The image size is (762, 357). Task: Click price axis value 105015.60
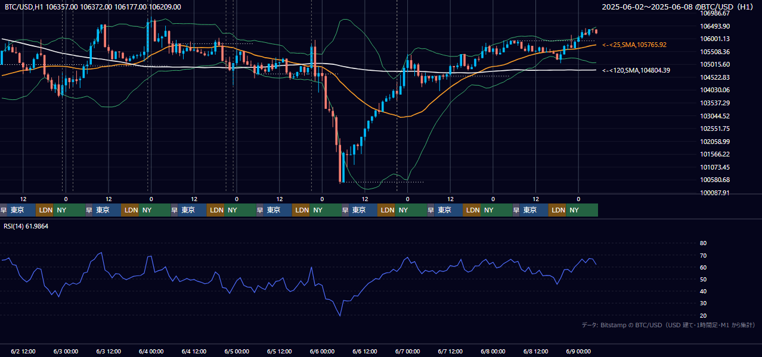tap(715, 64)
